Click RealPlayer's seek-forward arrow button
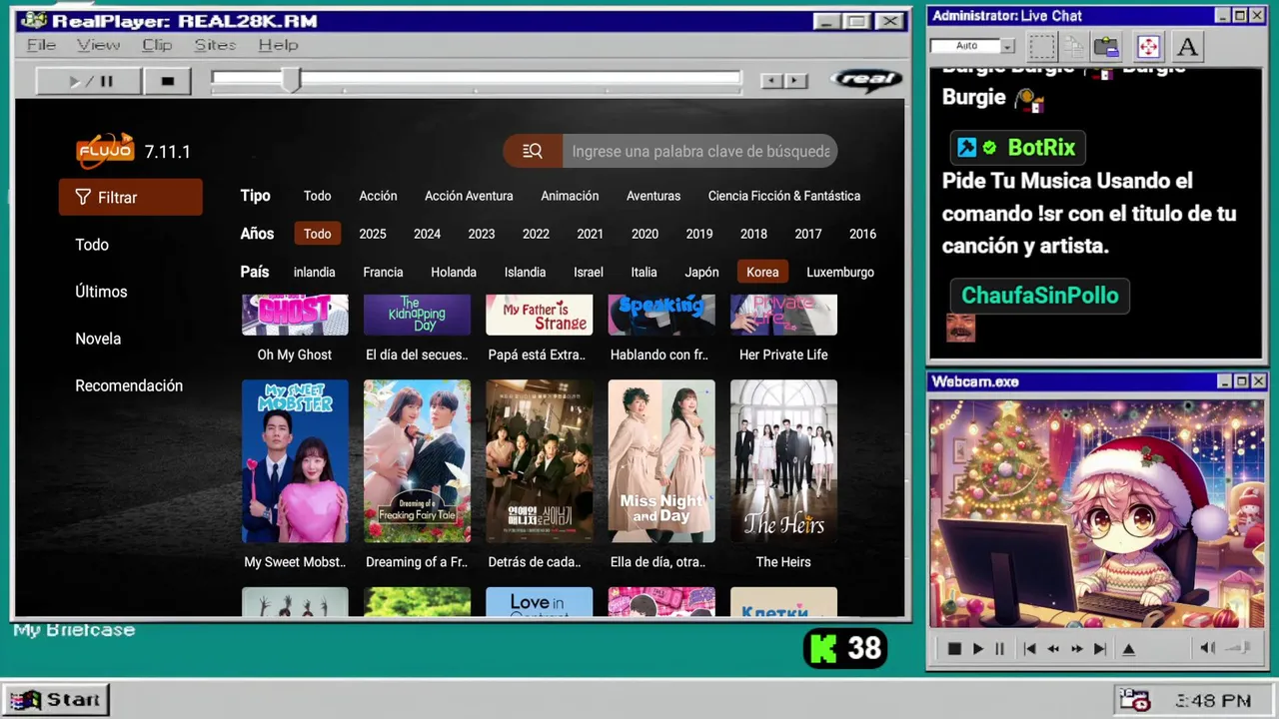The width and height of the screenshot is (1279, 719). (x=796, y=81)
